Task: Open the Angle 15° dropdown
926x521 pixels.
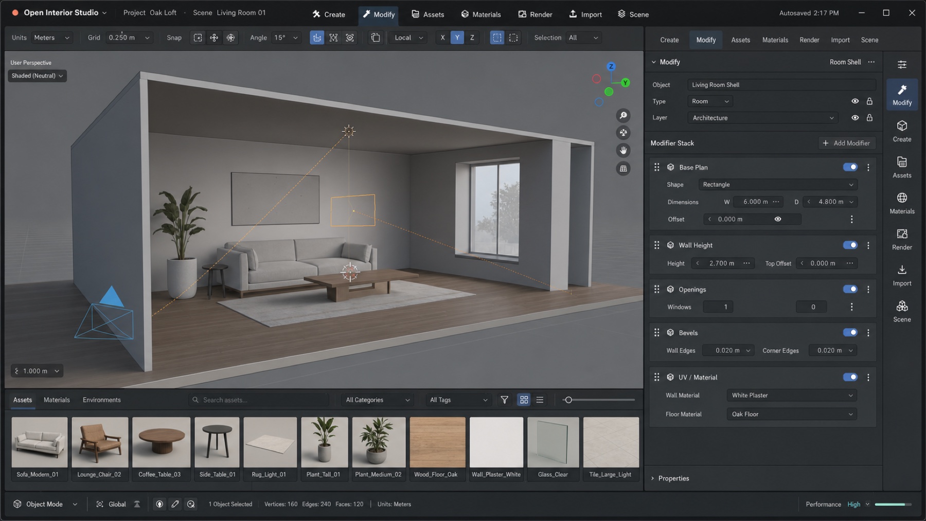Action: tap(286, 38)
